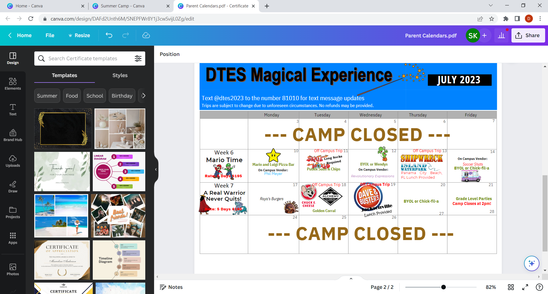This screenshot has width=548, height=294.
Task: Select the Certificate of Appreciation template
Action: click(x=62, y=260)
